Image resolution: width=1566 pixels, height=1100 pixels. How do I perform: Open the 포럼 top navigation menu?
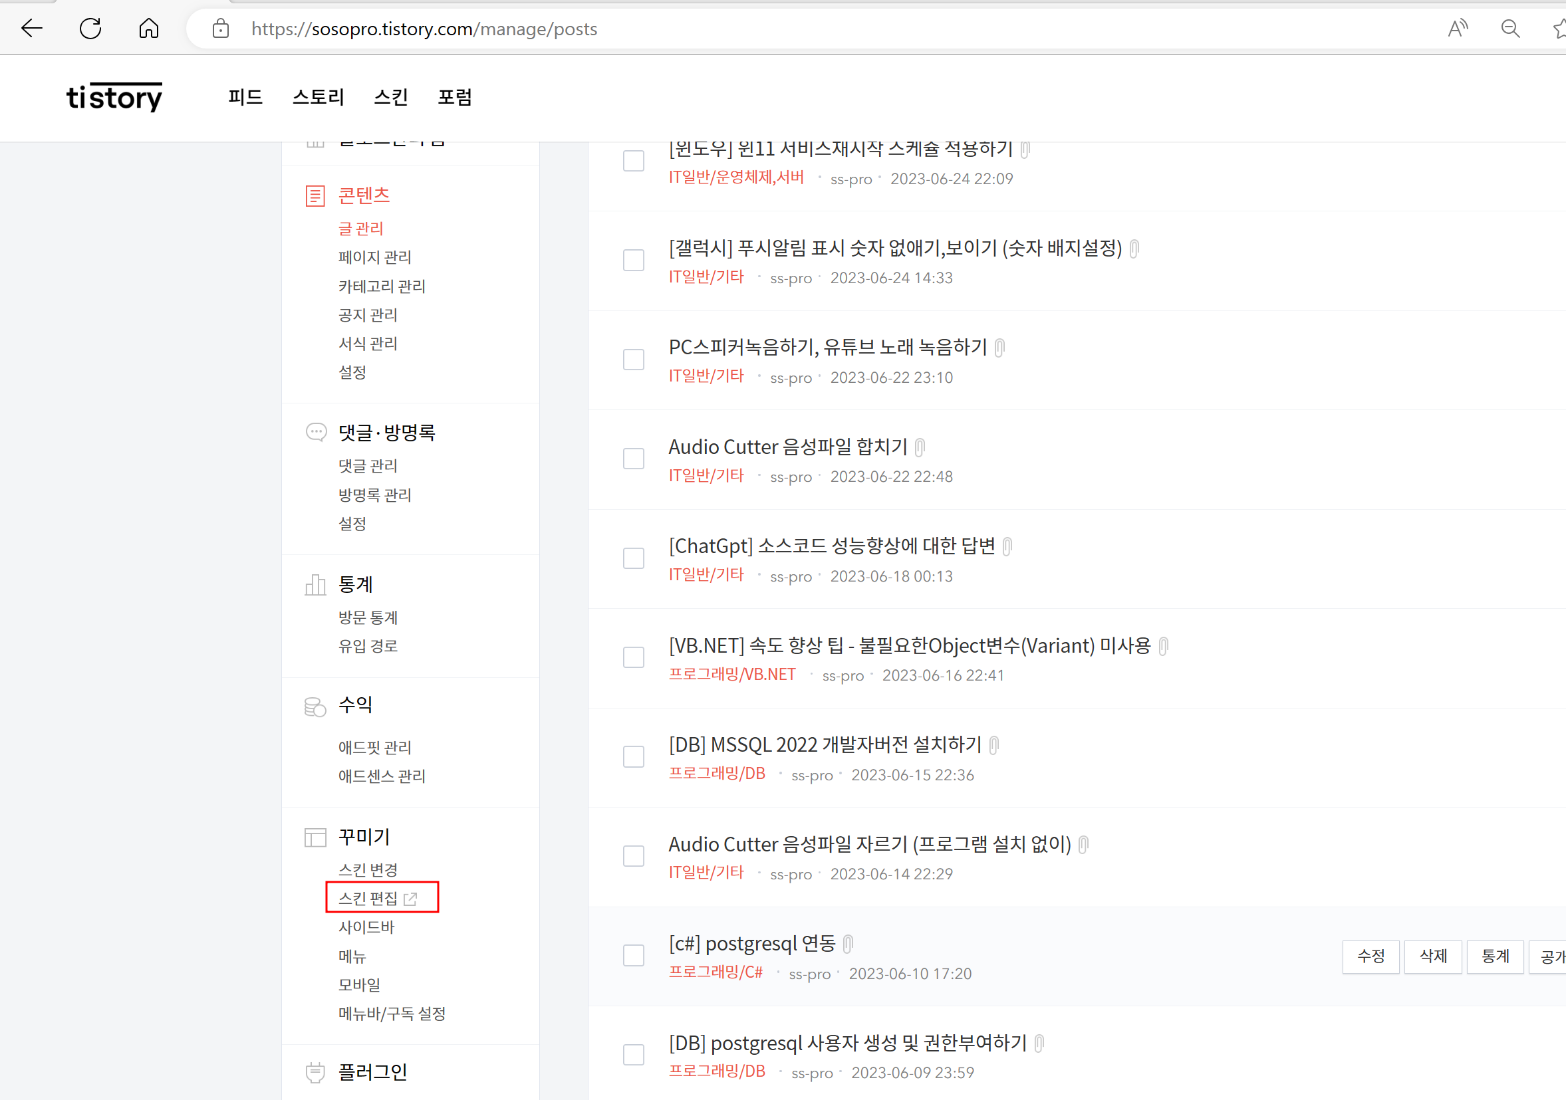pos(455,97)
